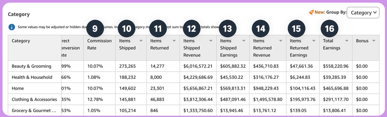Click the $195,973.76 returned earnings cell
This screenshot has height=117, width=387.
click(x=303, y=99)
